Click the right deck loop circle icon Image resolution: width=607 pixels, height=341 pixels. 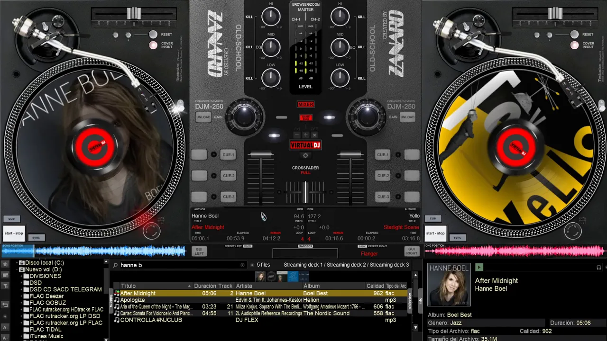(573, 231)
